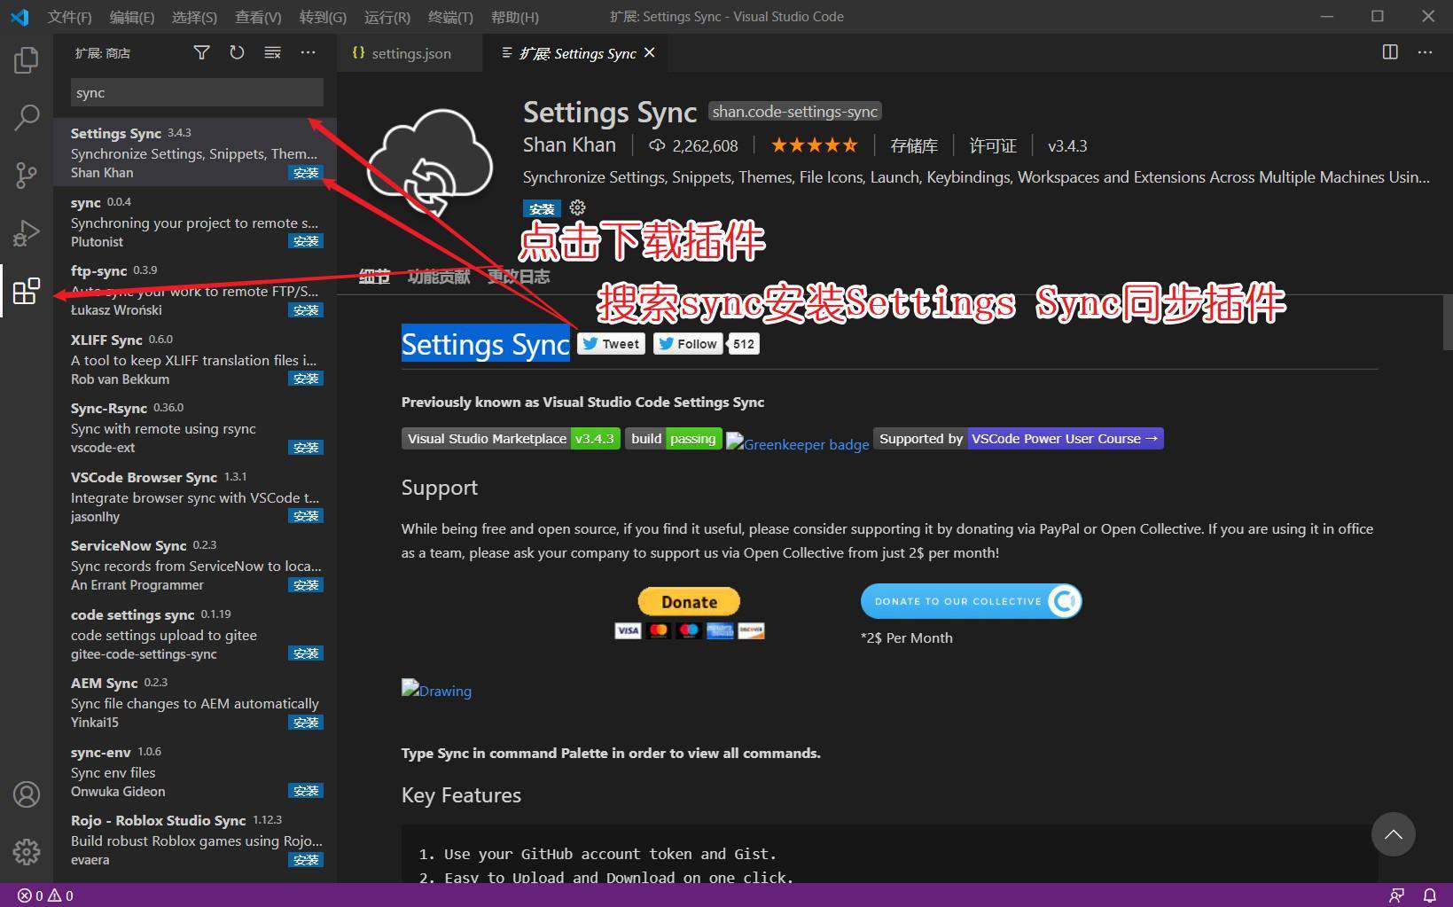Open the 运行(R) menu
1453x907 pixels.
tap(387, 17)
